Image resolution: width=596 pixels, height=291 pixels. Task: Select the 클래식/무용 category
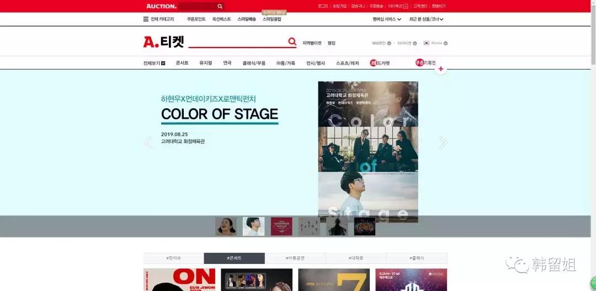click(254, 63)
